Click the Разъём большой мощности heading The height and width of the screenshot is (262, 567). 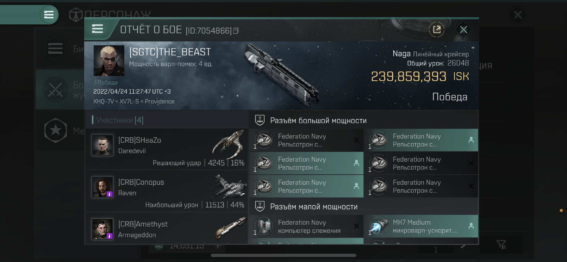pyautogui.click(x=318, y=121)
